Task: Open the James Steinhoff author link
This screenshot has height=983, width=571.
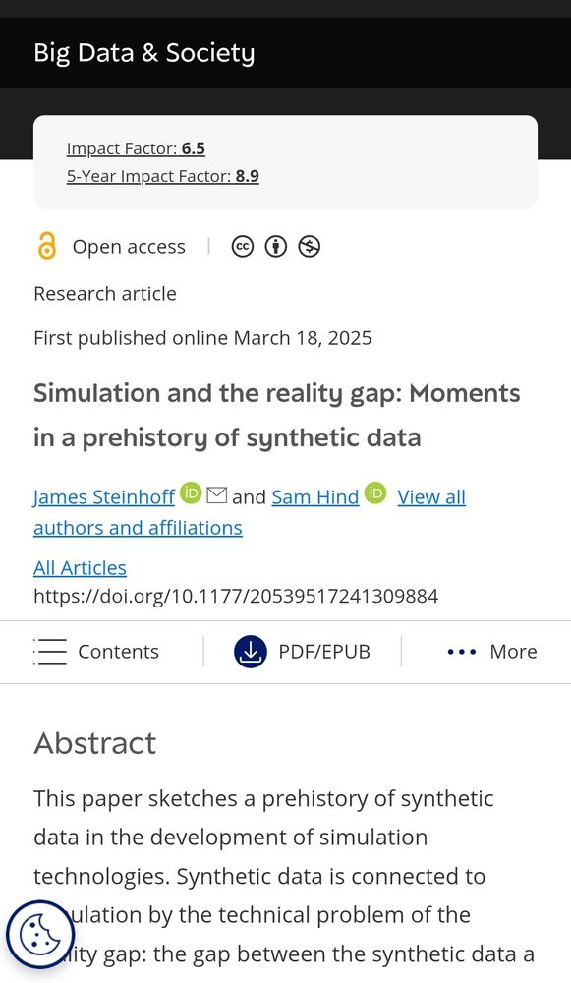Action: pyautogui.click(x=104, y=497)
